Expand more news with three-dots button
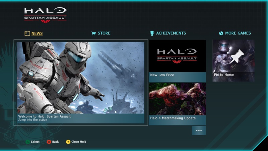The width and height of the screenshot is (268, 151). coord(199,131)
